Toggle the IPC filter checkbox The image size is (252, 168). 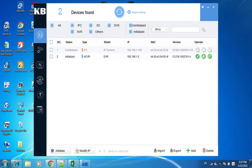(72, 25)
